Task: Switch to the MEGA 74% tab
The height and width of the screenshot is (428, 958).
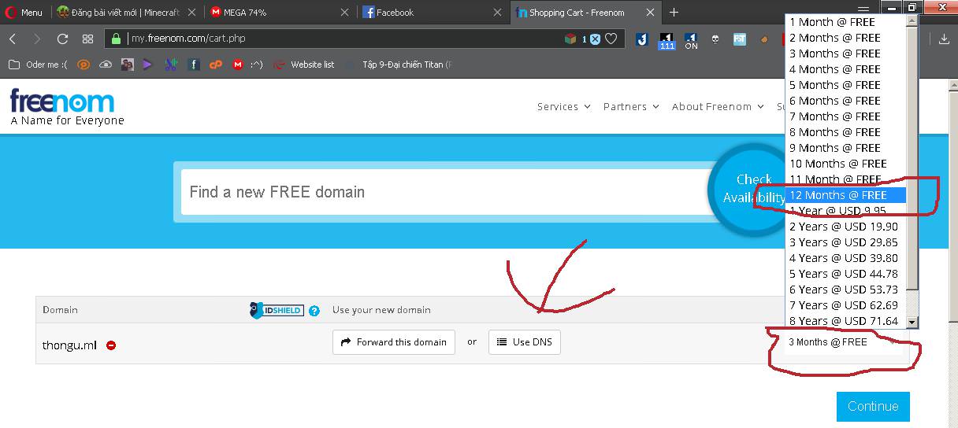Action: 279,13
